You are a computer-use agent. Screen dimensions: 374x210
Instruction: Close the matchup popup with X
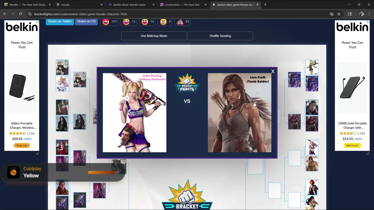(x=273, y=71)
